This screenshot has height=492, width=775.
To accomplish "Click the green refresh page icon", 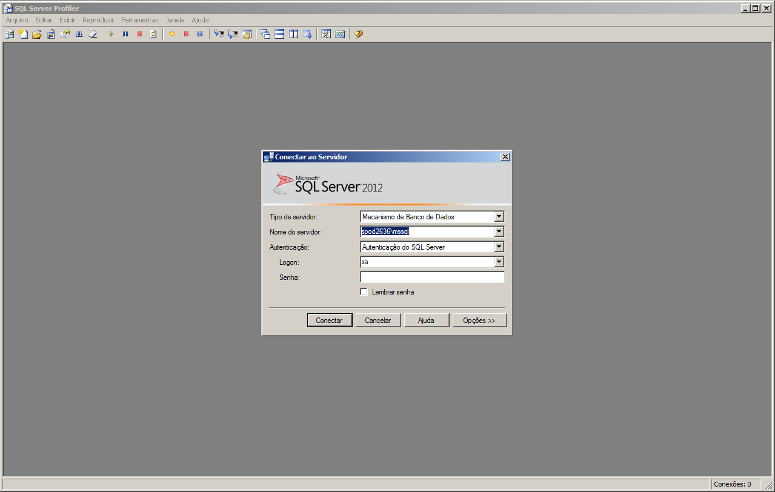I will click(153, 34).
